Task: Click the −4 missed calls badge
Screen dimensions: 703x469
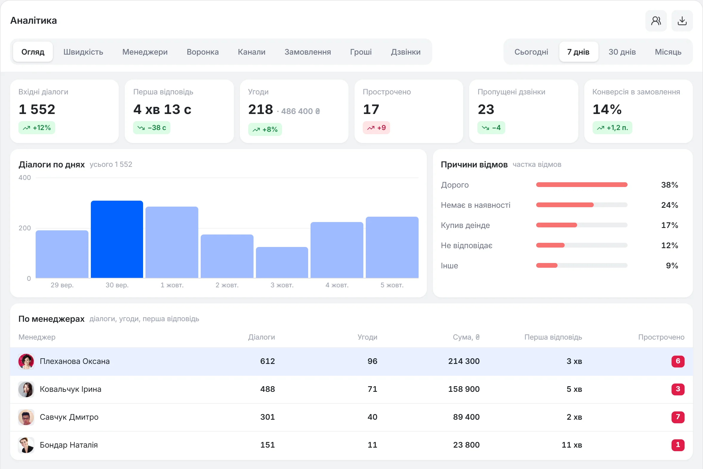Action: (x=491, y=128)
